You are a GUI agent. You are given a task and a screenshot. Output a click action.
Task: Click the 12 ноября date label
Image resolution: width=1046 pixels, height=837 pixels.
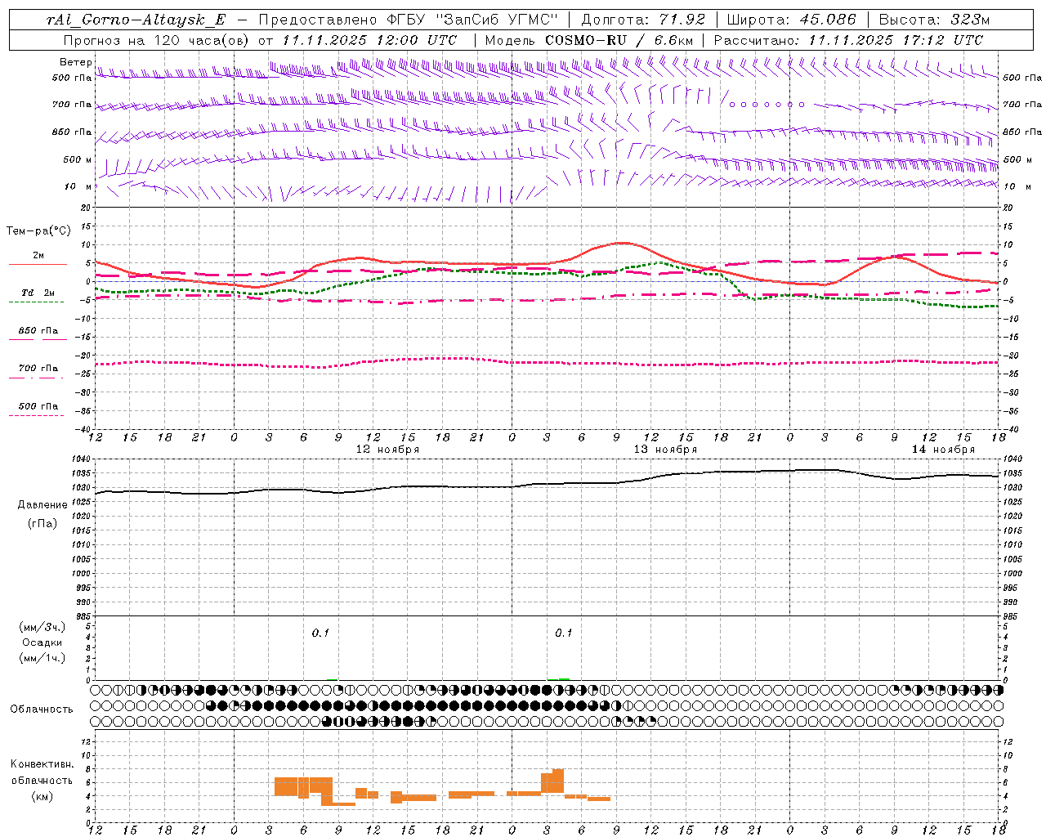[x=387, y=450]
